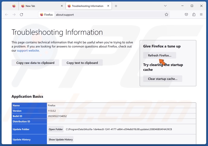Select Build ID value 20230522134052
Screen dimensions: 208x146
click(x=57, y=116)
